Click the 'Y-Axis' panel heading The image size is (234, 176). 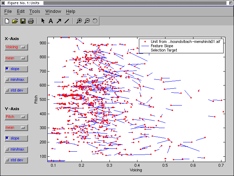point(12,109)
